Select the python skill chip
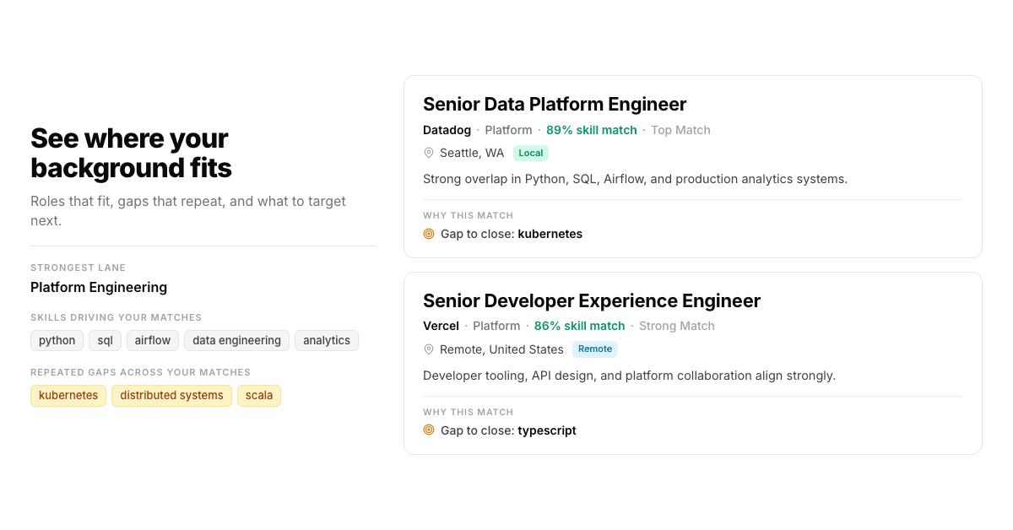This screenshot has width=1013, height=530. coord(57,340)
